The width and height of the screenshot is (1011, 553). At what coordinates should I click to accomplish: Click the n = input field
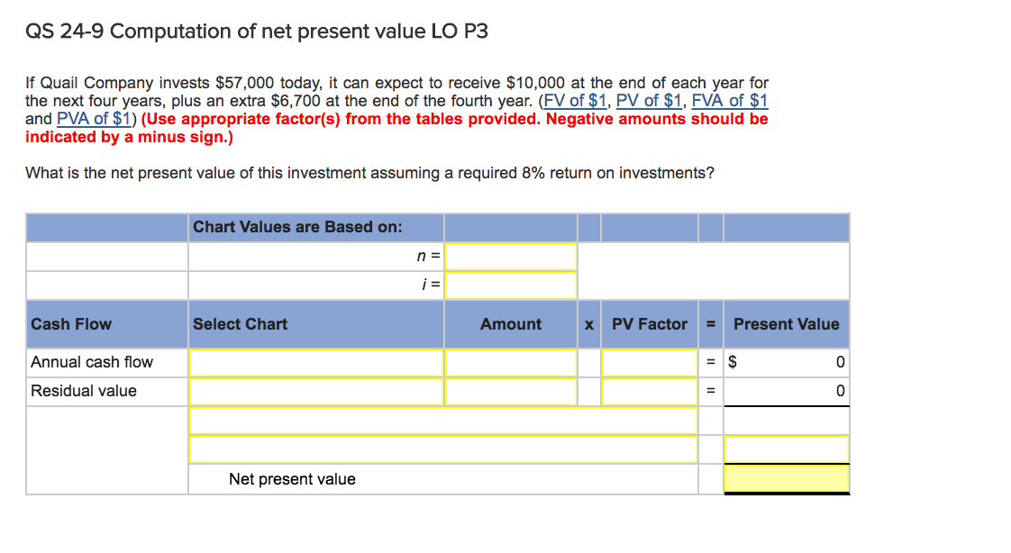511,257
